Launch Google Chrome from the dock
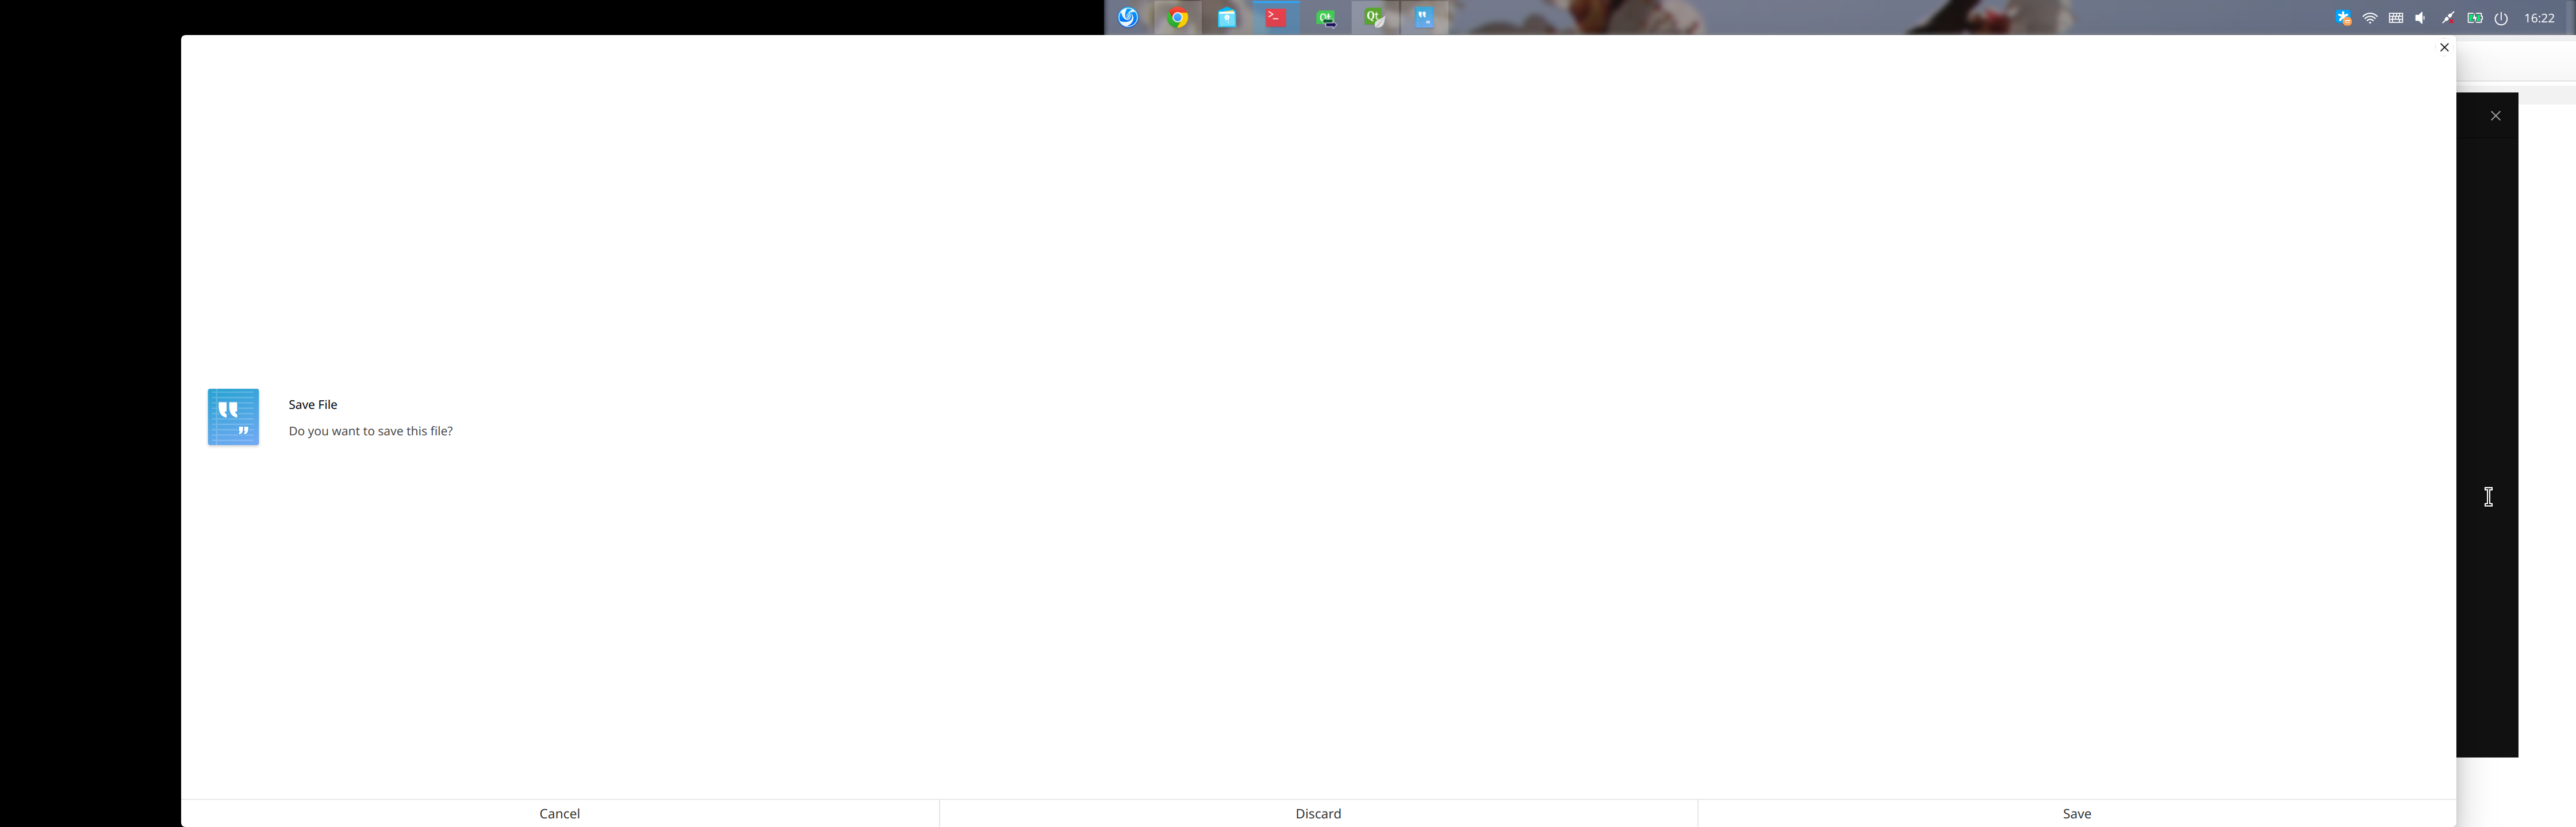The image size is (2576, 827). coord(1177,17)
